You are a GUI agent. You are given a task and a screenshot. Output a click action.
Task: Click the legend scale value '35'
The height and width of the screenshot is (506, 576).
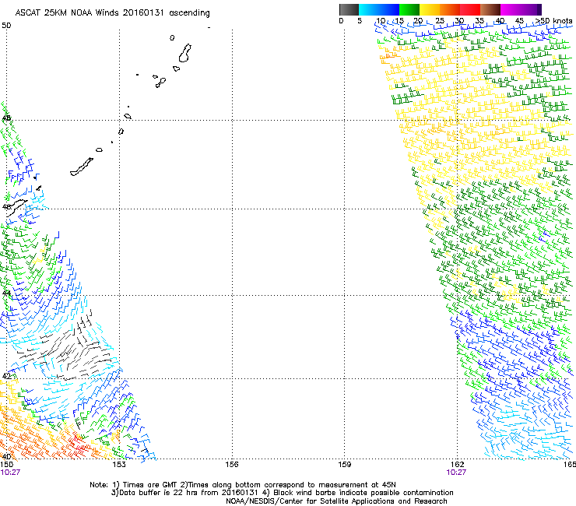tap(479, 21)
